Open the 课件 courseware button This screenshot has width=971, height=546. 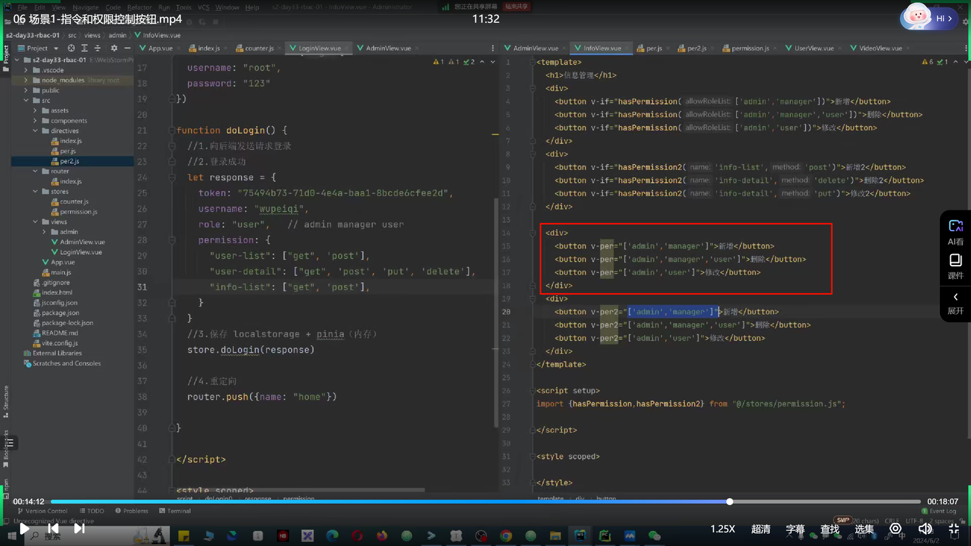[x=955, y=267]
